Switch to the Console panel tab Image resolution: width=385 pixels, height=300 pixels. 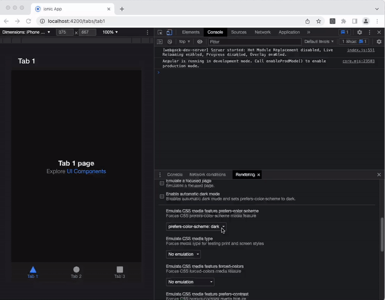point(215,32)
